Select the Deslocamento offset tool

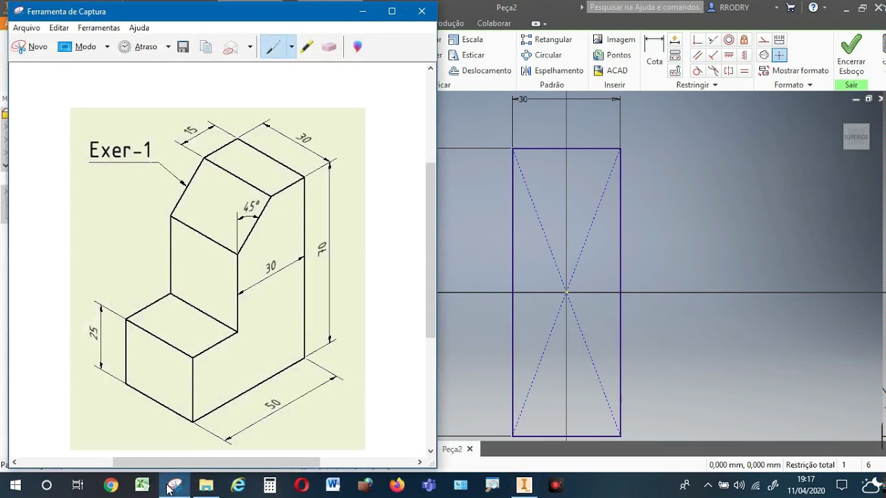tap(480, 71)
